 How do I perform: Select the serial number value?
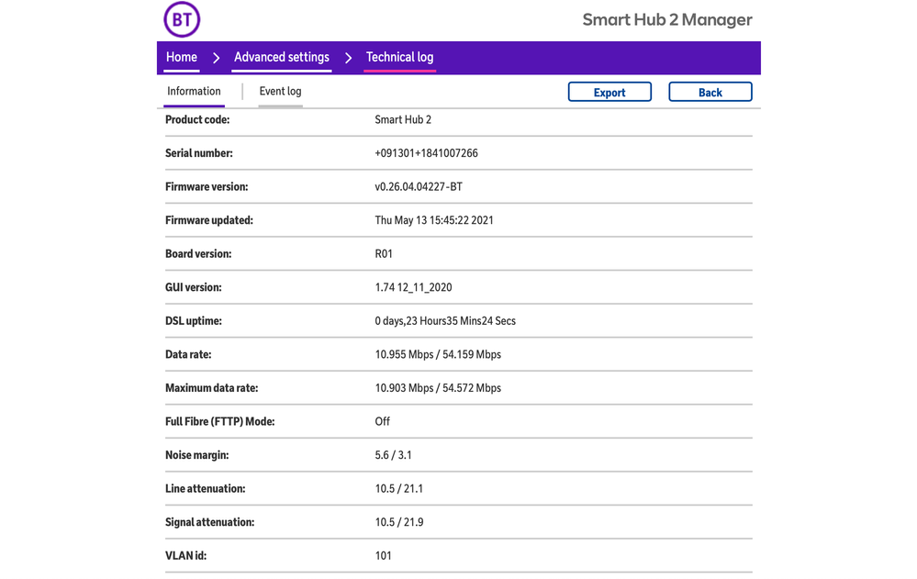426,153
